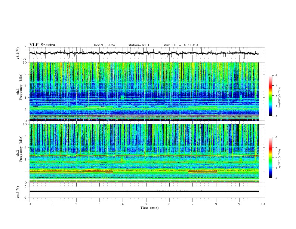
Task: Select the date text "Dec. 8 , 2024"
Action: pos(104,45)
